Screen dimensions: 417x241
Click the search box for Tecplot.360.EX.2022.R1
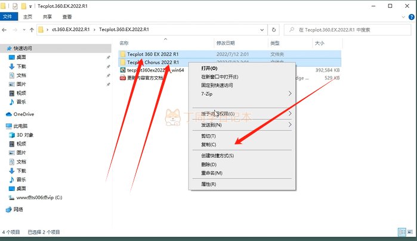tap(347, 30)
